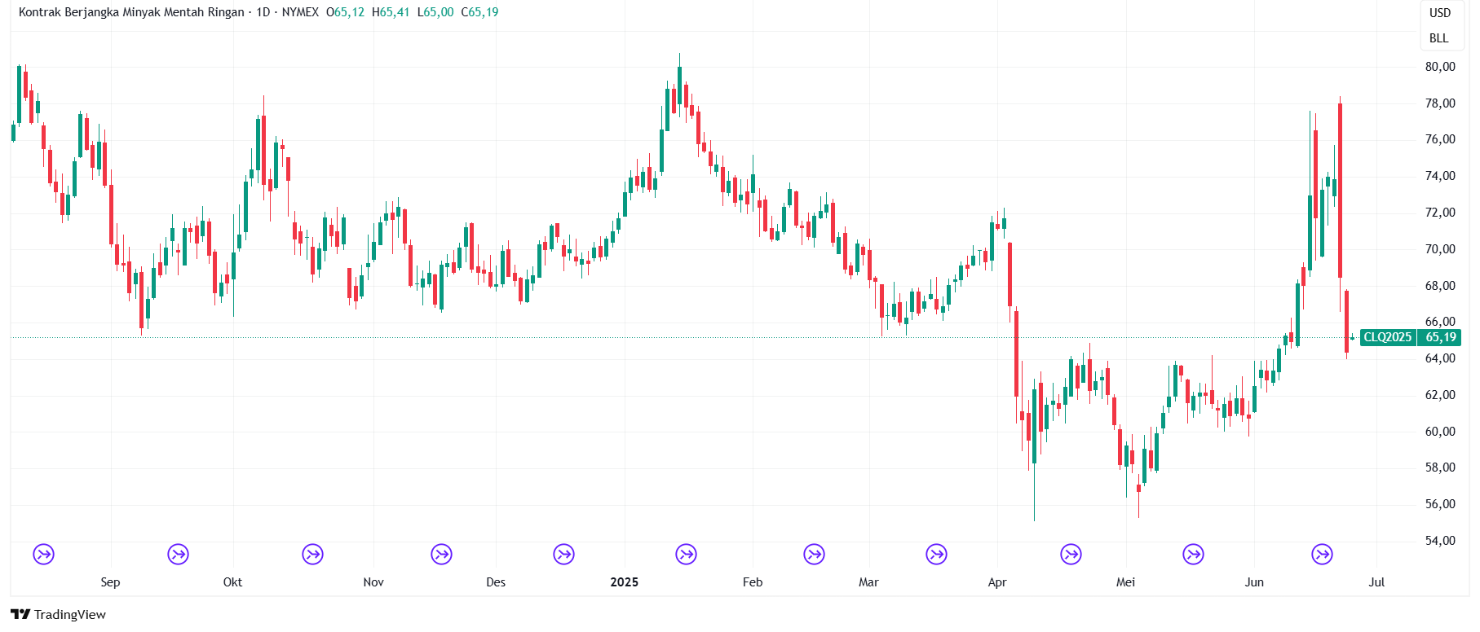Open the rollover event icon between Sep and Okt
Image resolution: width=1480 pixels, height=632 pixels.
(x=178, y=555)
